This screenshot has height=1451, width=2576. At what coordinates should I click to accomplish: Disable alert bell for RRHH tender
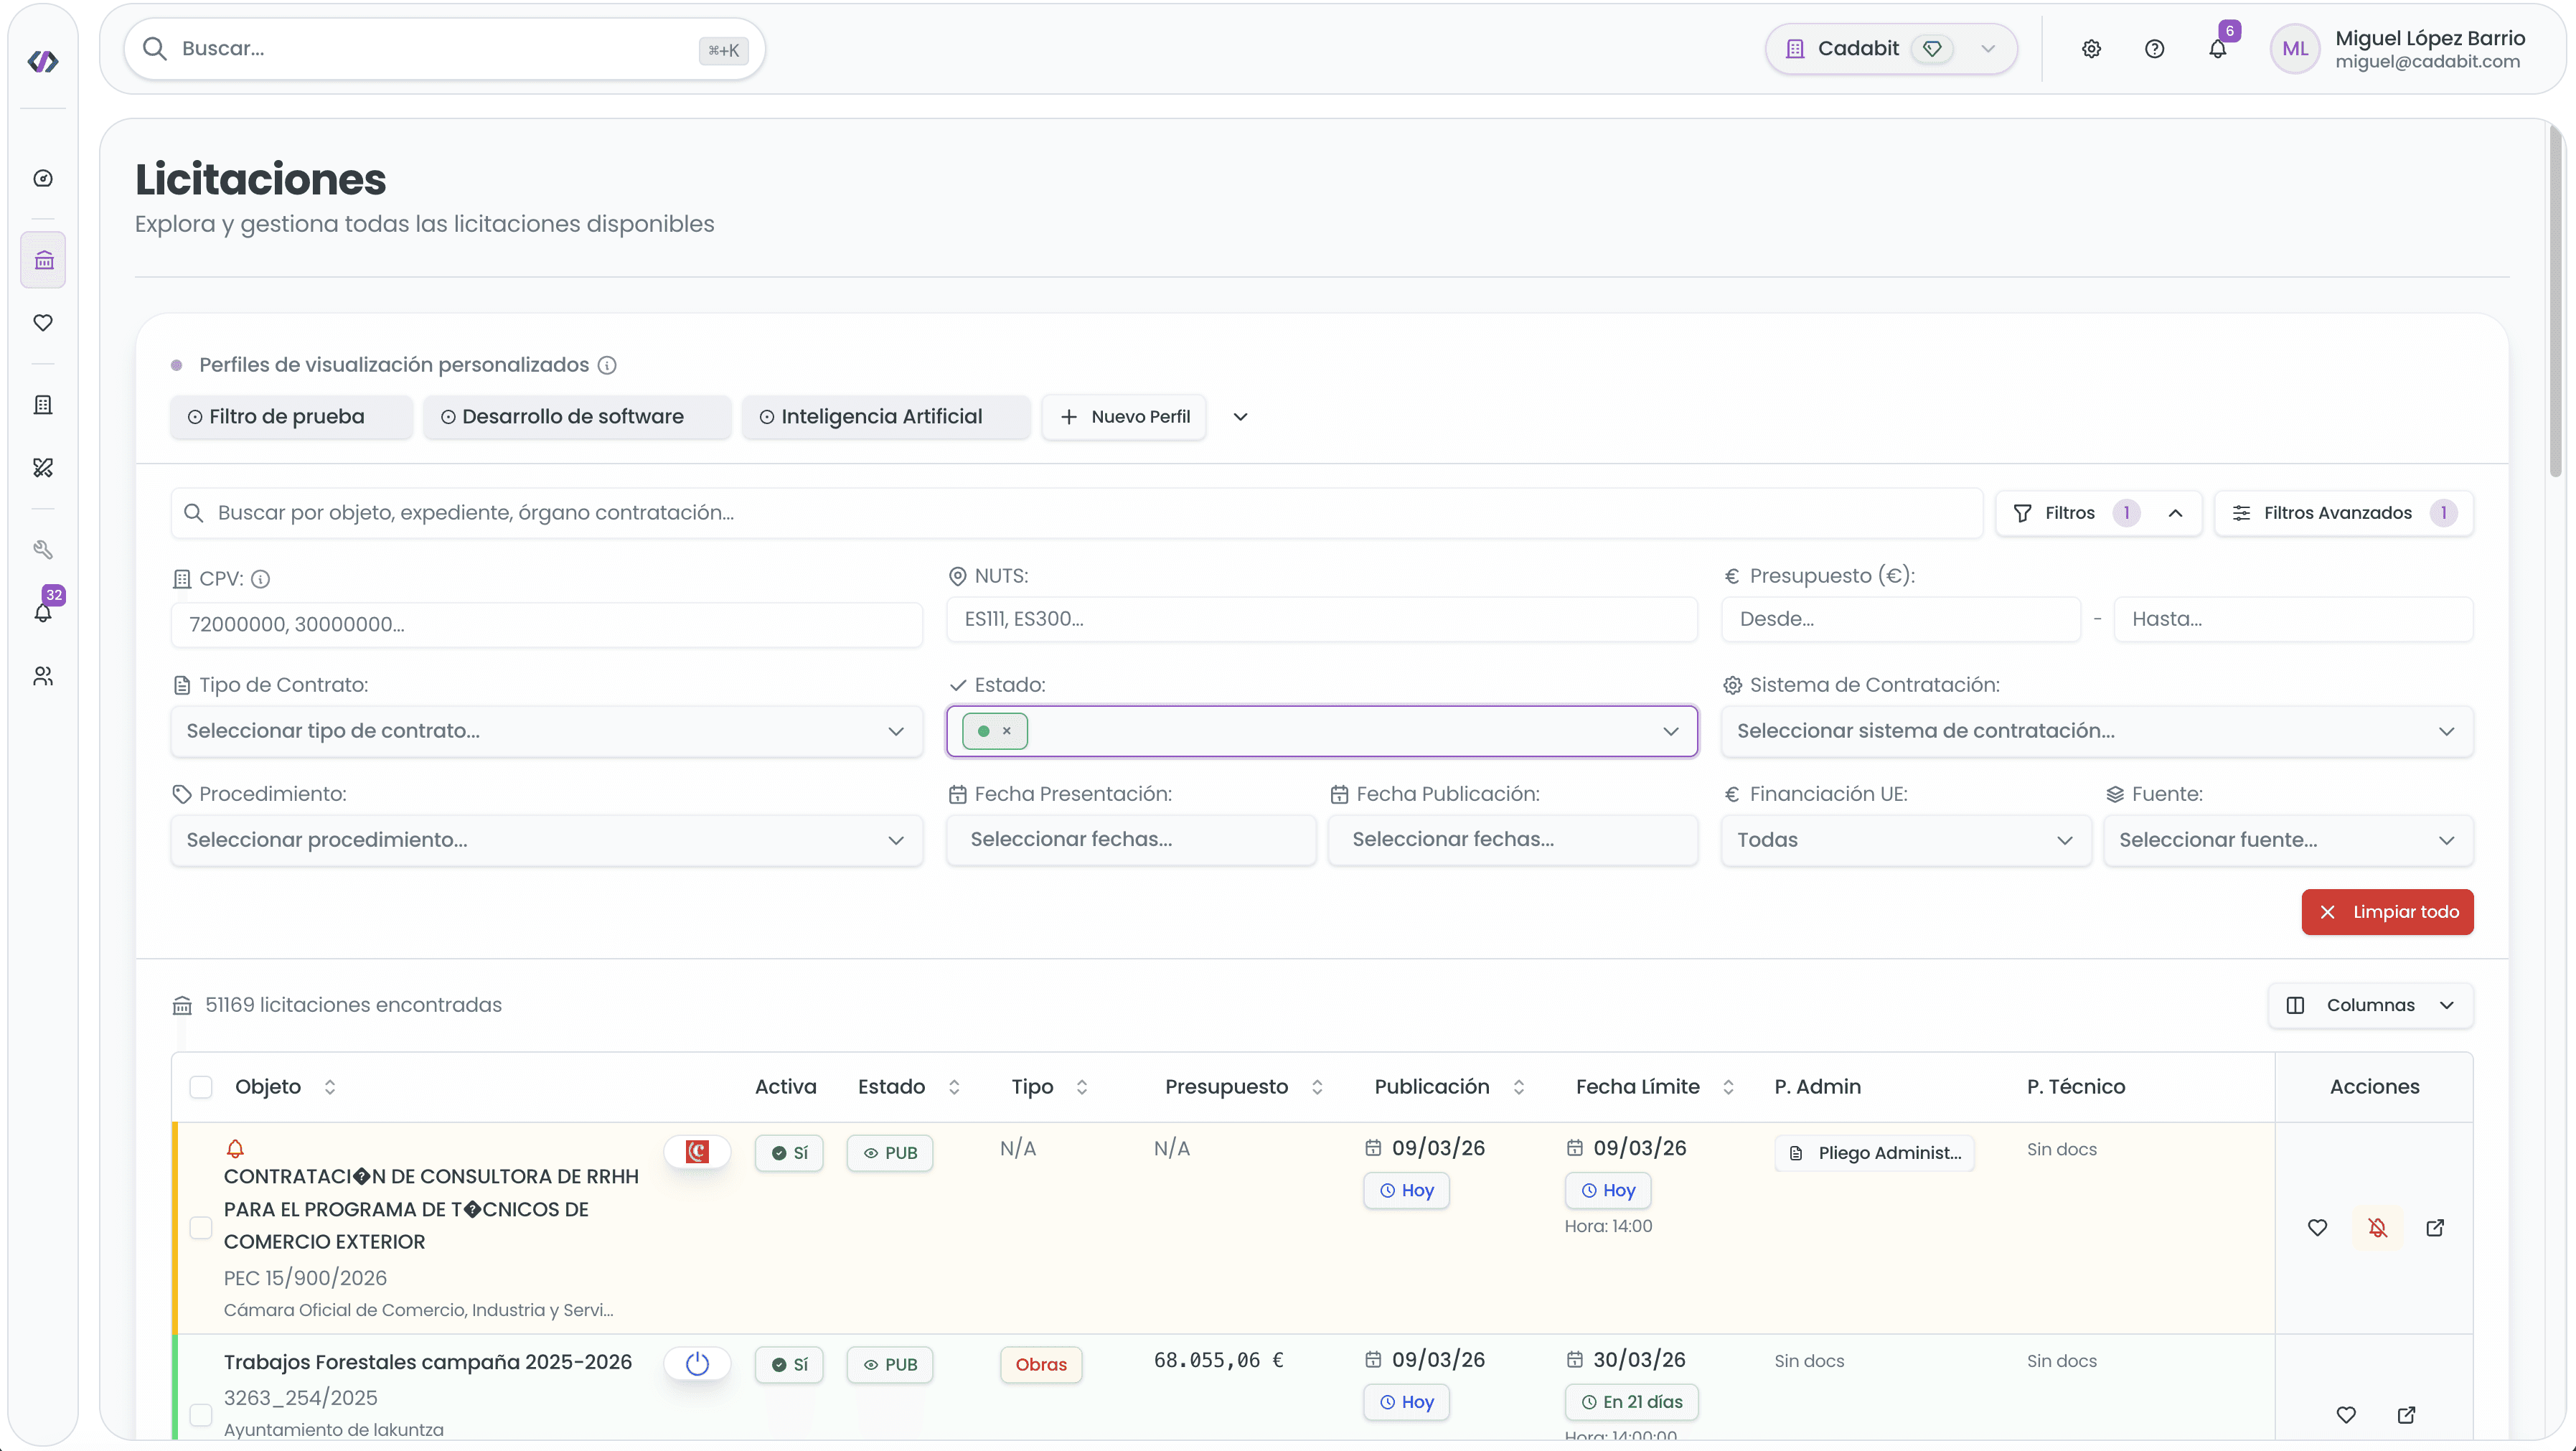2377,1227
